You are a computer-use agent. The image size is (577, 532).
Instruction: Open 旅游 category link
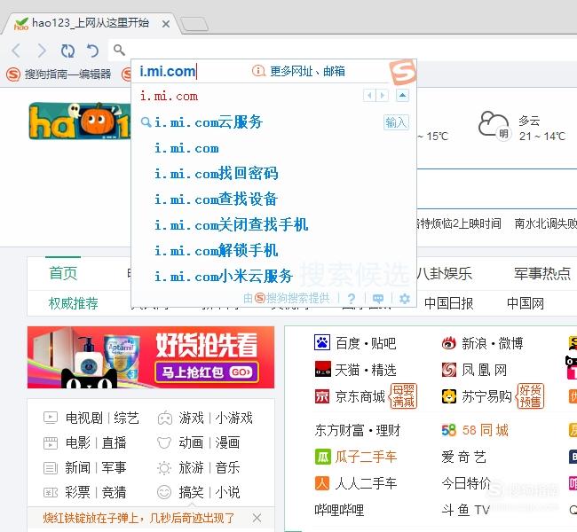192,467
